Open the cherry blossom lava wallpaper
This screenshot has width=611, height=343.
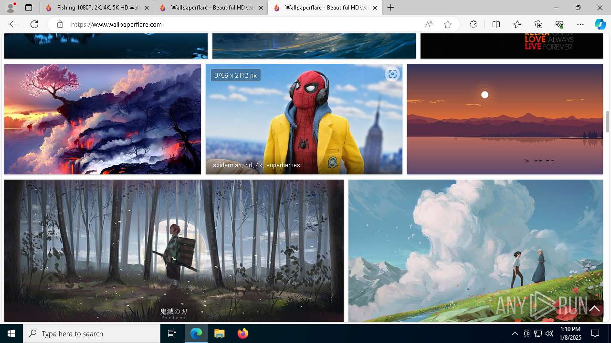tap(103, 119)
